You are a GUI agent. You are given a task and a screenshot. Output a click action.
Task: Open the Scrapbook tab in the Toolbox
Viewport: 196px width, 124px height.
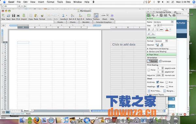tap(161, 15)
